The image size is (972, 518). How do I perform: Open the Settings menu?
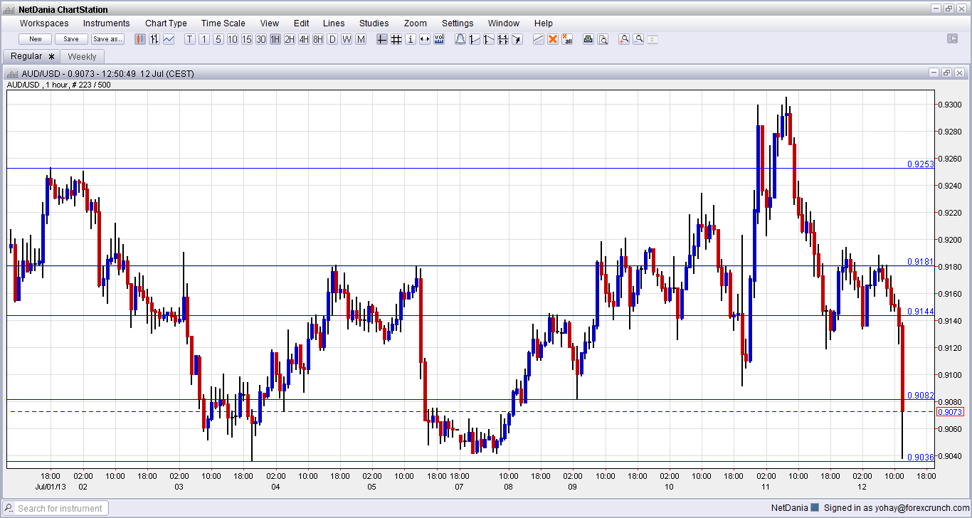click(x=458, y=23)
